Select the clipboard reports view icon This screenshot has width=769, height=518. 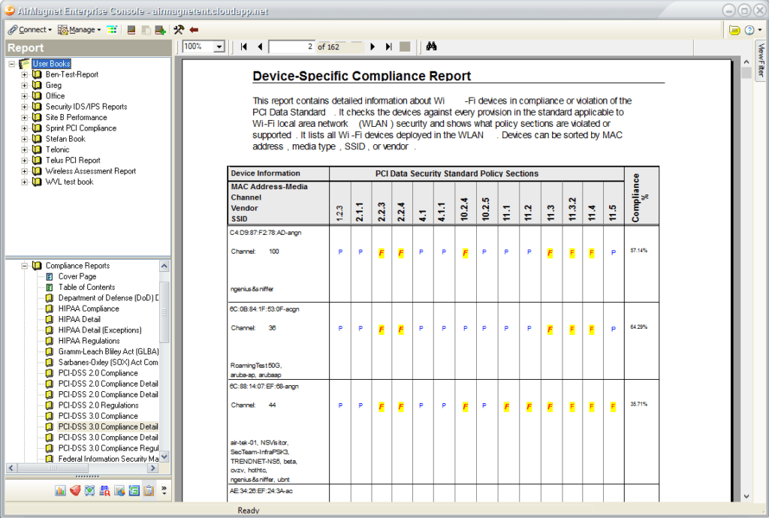[149, 490]
